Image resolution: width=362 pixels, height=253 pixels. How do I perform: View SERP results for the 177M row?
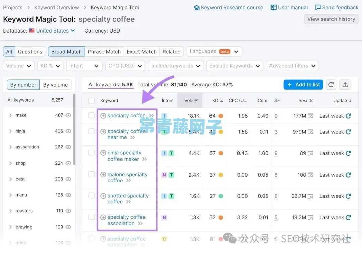pyautogui.click(x=310, y=116)
